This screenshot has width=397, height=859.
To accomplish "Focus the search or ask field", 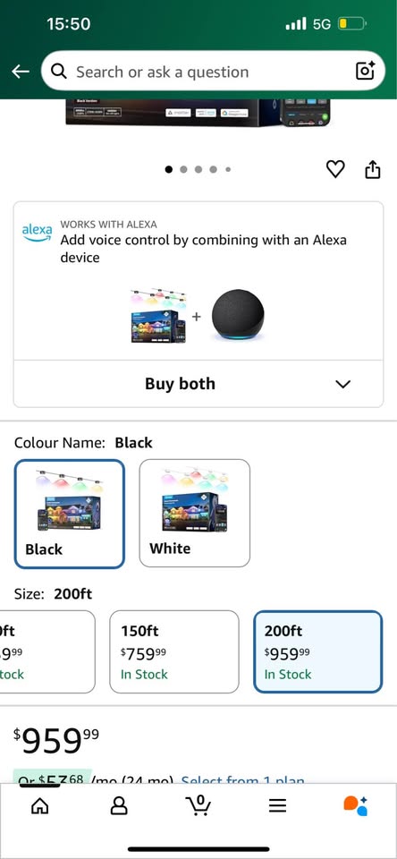I will coord(213,72).
